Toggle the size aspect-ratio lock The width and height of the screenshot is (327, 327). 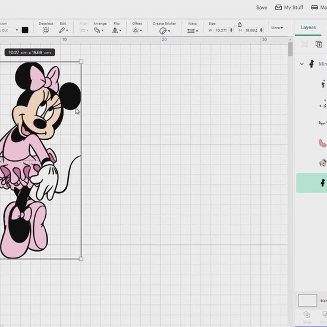pos(240,24)
